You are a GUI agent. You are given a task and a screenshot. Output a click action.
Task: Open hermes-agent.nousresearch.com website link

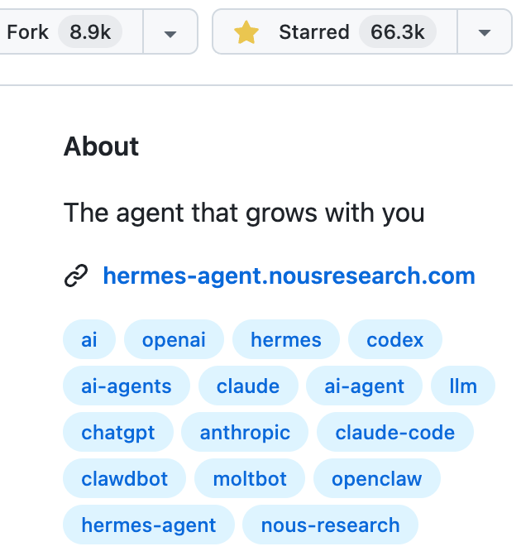point(289,276)
